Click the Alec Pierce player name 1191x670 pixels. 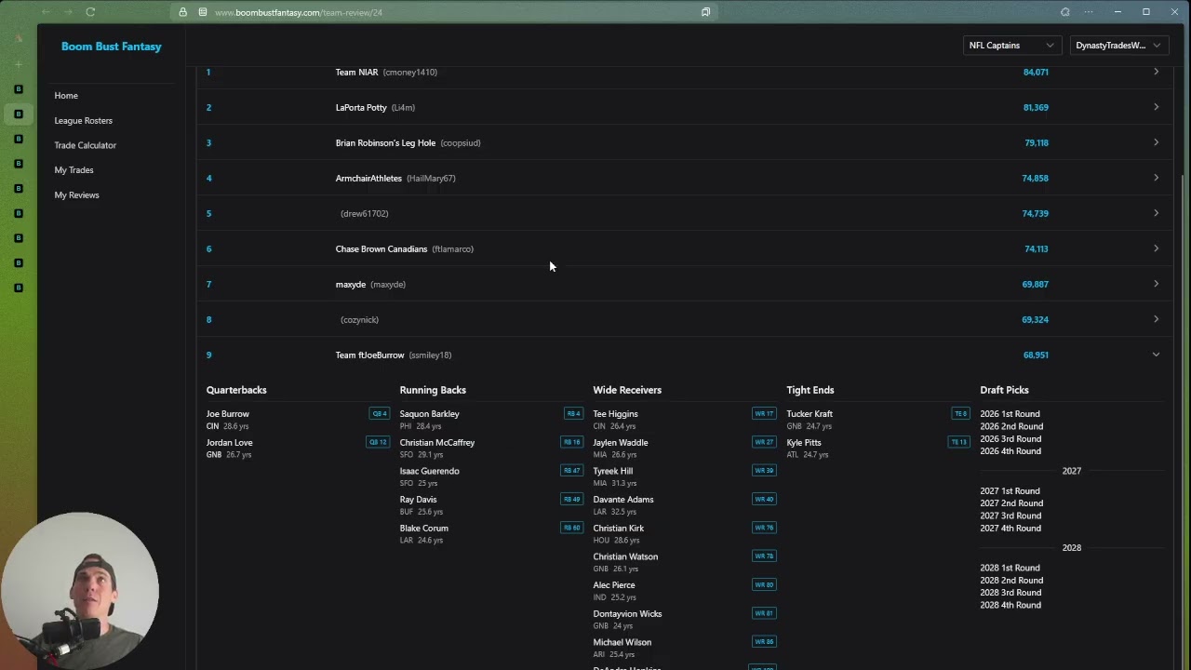tap(614, 585)
